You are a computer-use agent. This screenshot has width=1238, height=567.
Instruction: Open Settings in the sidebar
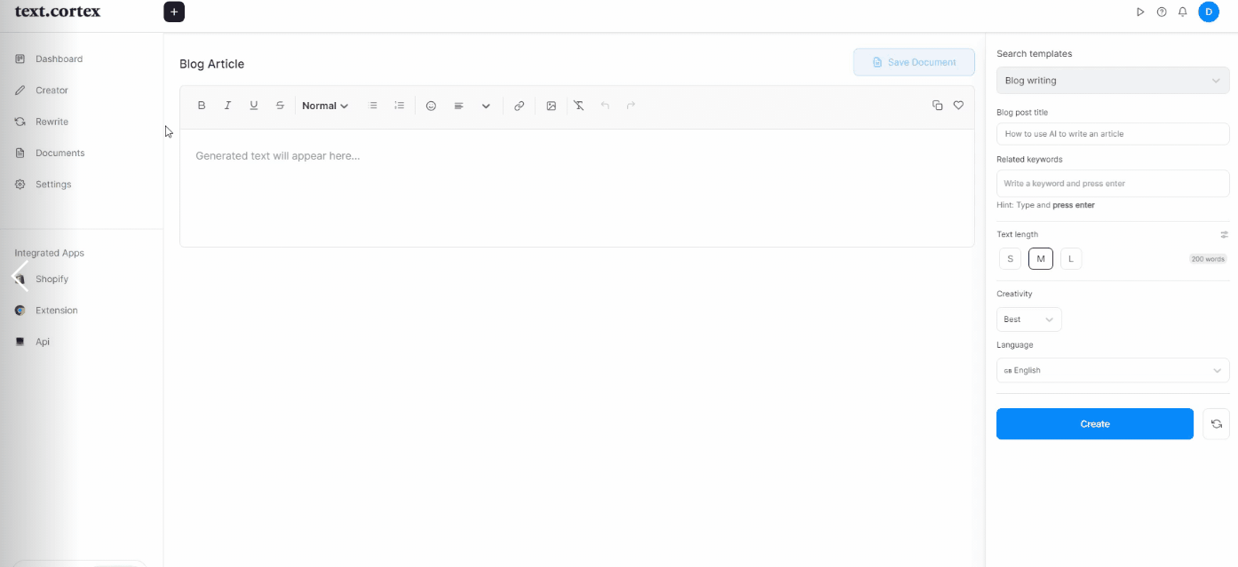click(x=53, y=185)
